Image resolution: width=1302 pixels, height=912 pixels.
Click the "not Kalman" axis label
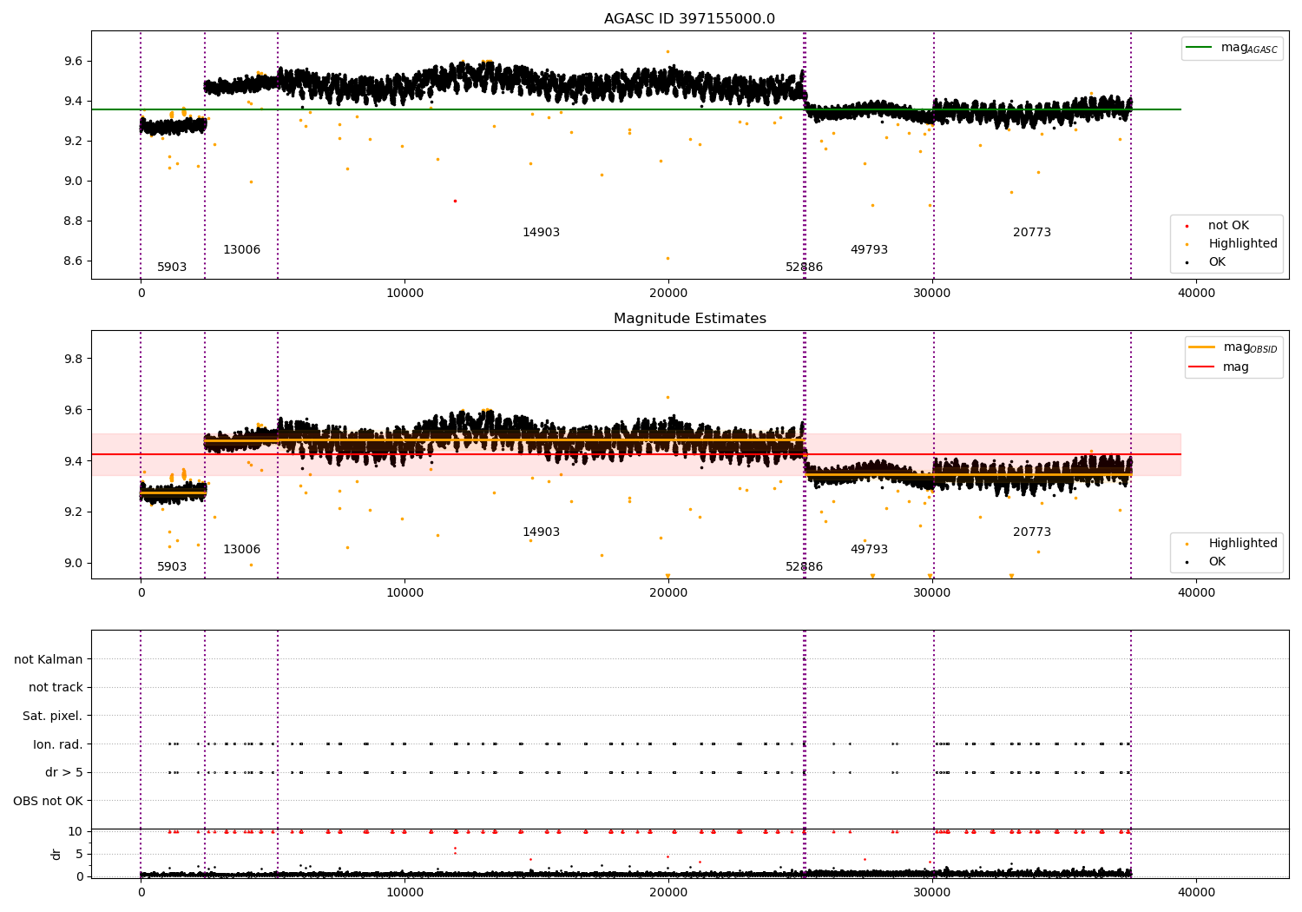(x=49, y=659)
